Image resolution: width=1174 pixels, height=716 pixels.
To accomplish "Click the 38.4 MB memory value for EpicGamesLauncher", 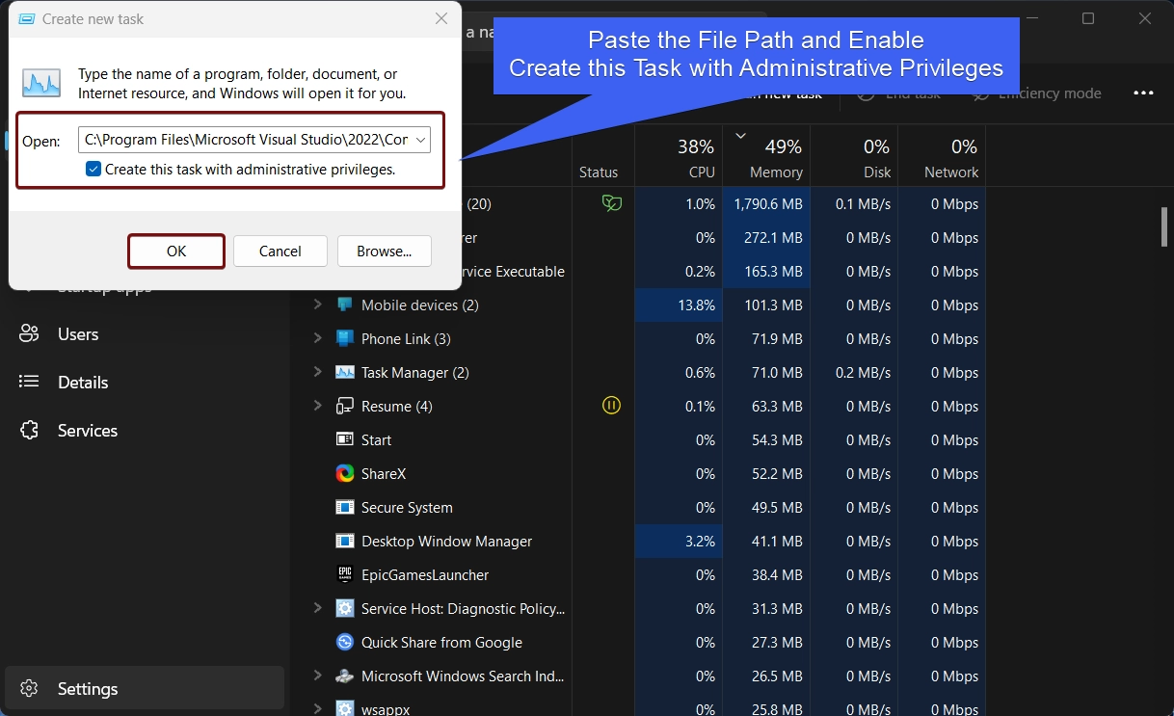I will click(777, 574).
